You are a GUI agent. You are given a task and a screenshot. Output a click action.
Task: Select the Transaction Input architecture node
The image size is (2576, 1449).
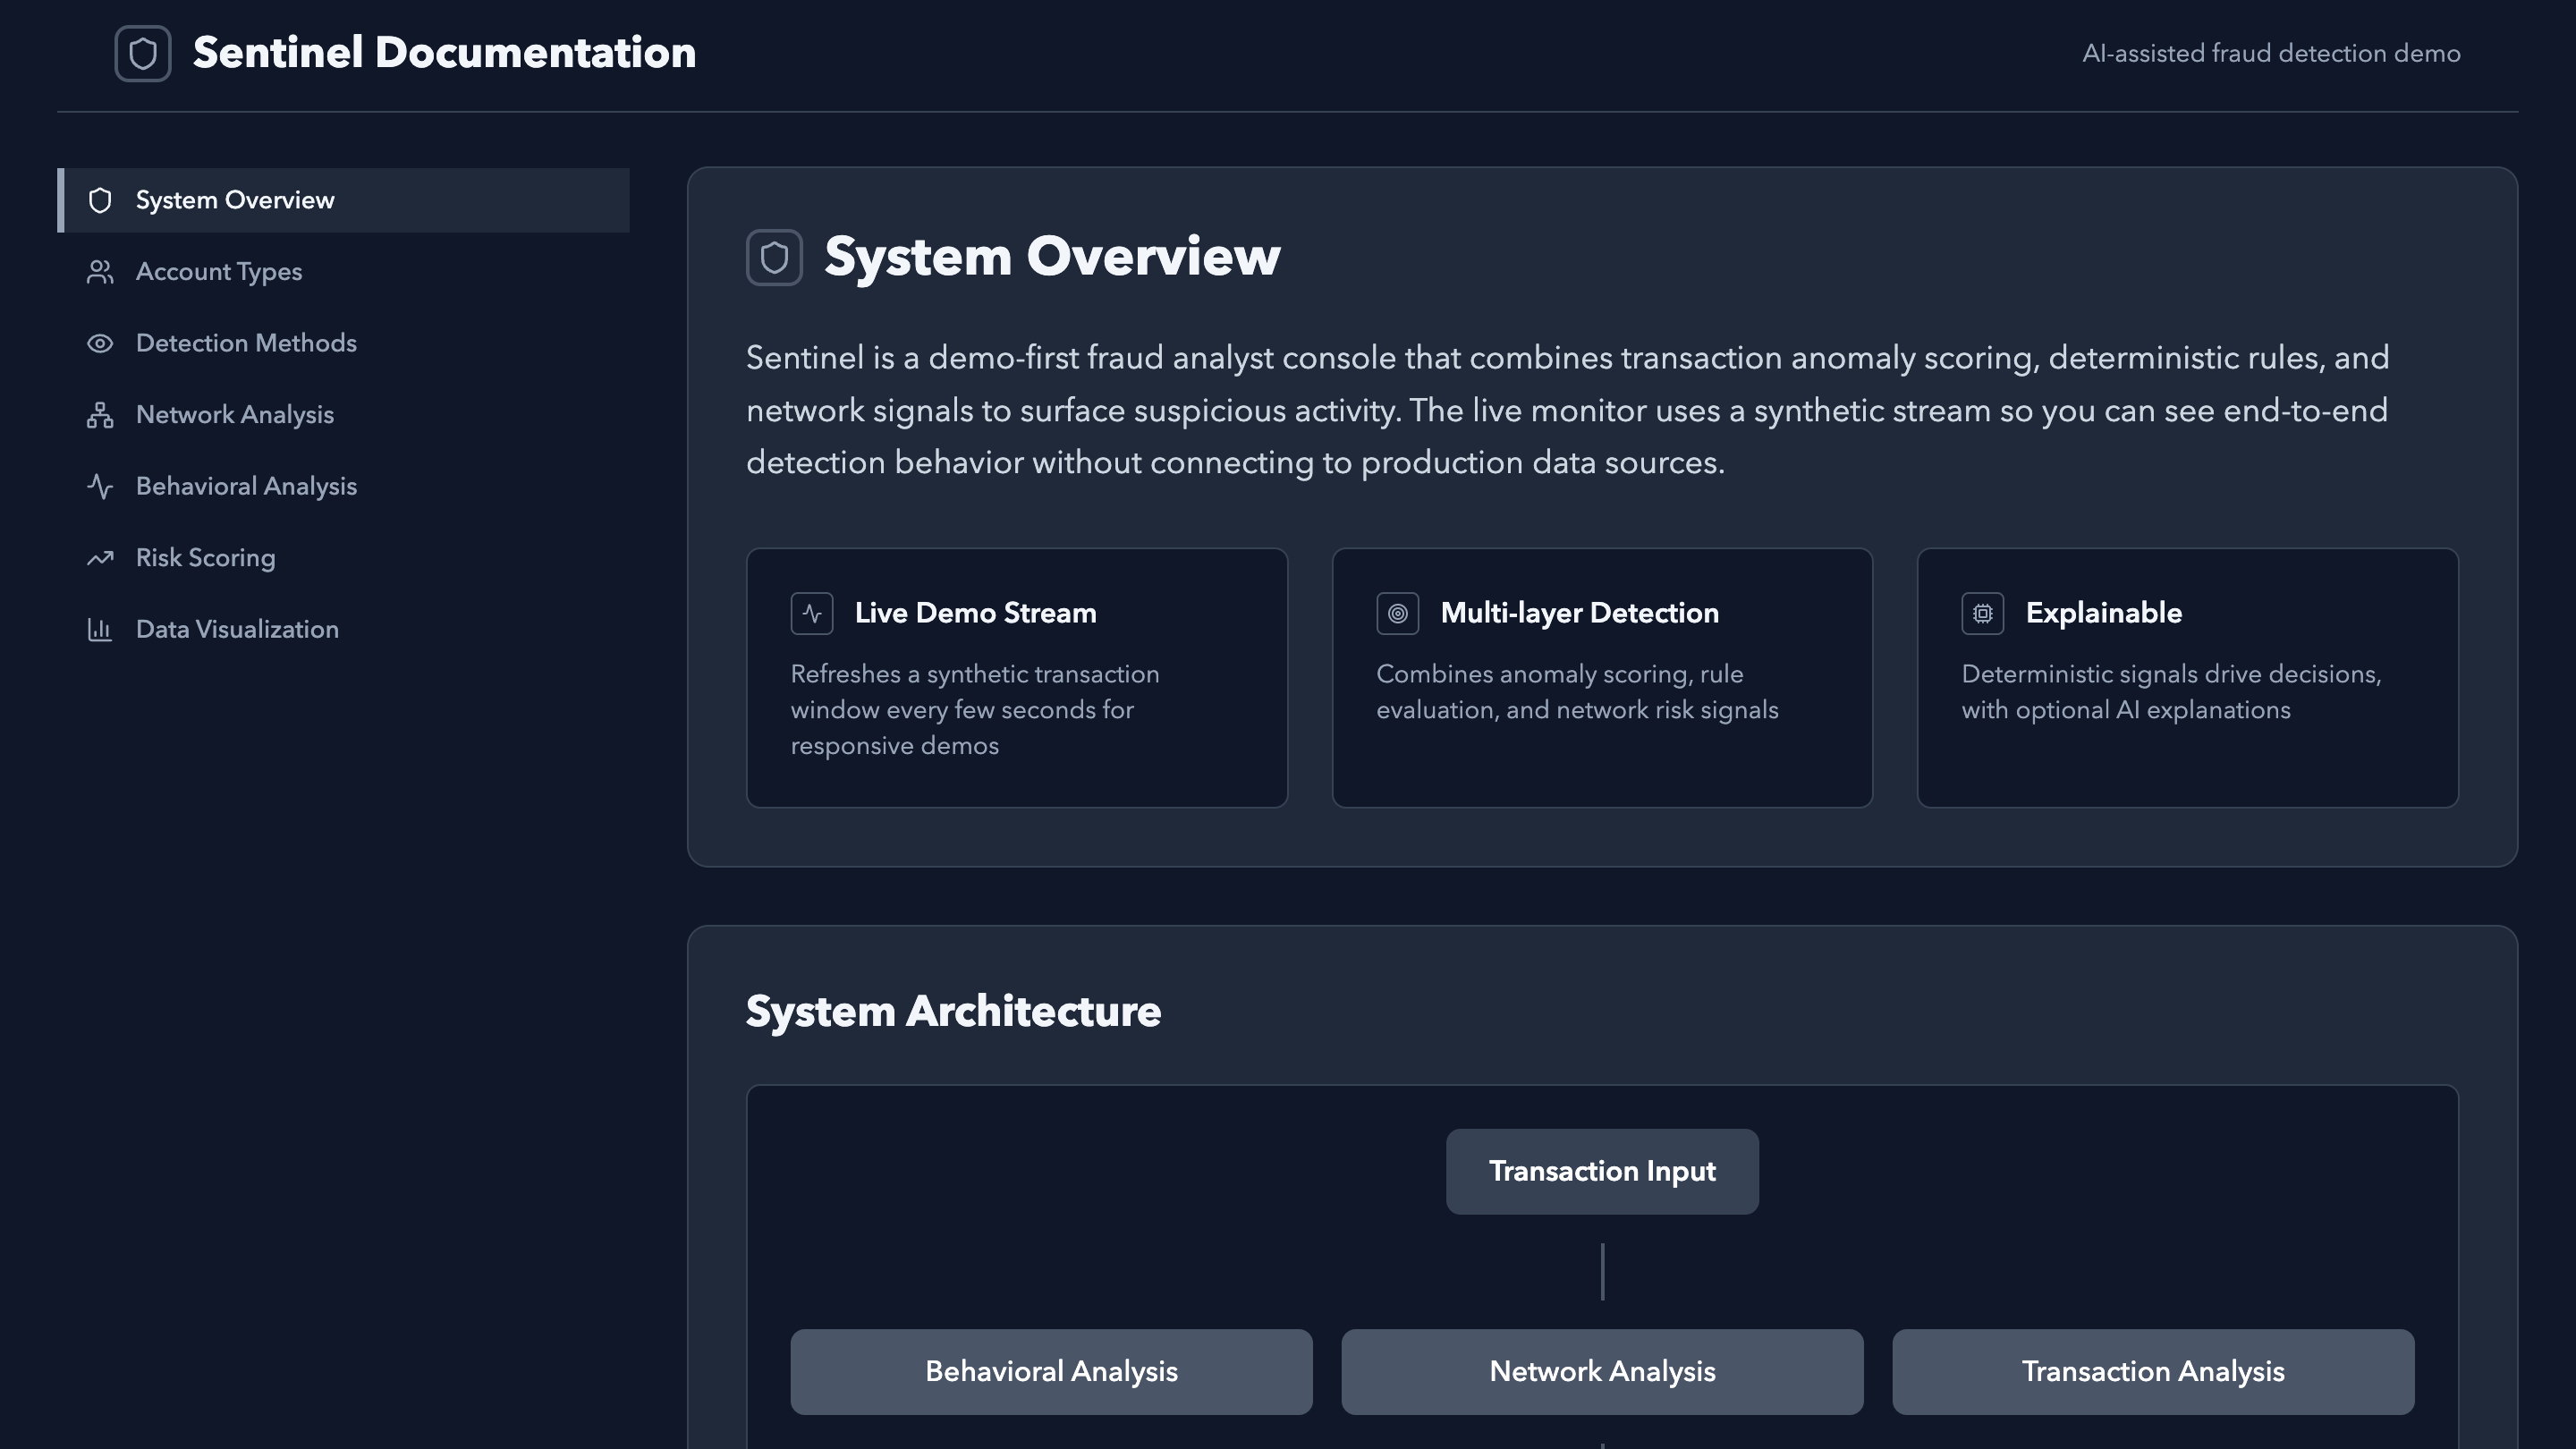coord(1601,1171)
